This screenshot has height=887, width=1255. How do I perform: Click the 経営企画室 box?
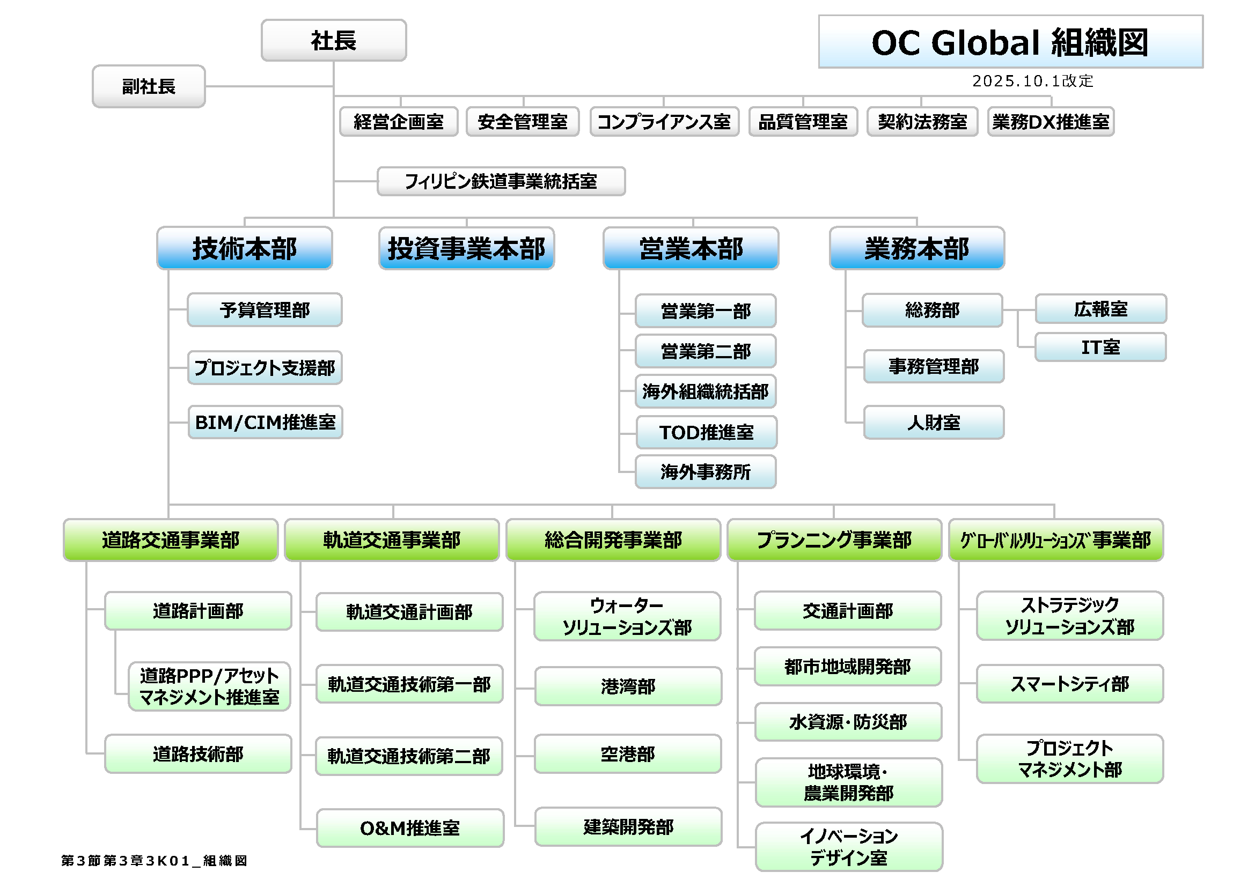pos(399,121)
